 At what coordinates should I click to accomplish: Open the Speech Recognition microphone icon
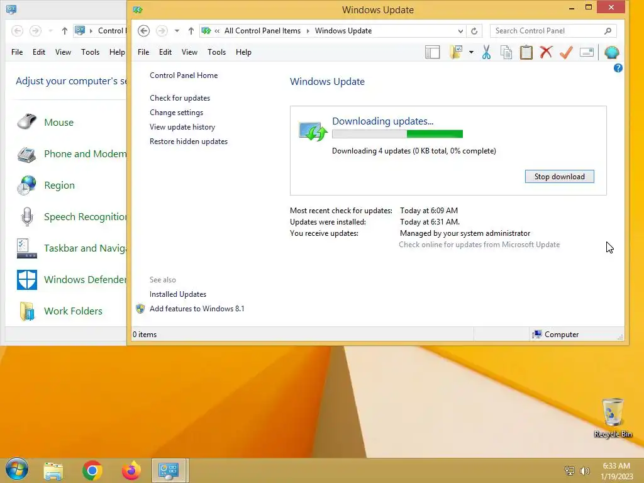pos(26,217)
